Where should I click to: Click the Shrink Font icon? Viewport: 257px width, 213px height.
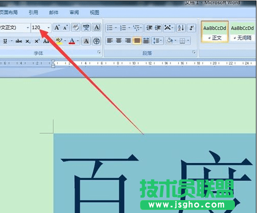click(65, 27)
